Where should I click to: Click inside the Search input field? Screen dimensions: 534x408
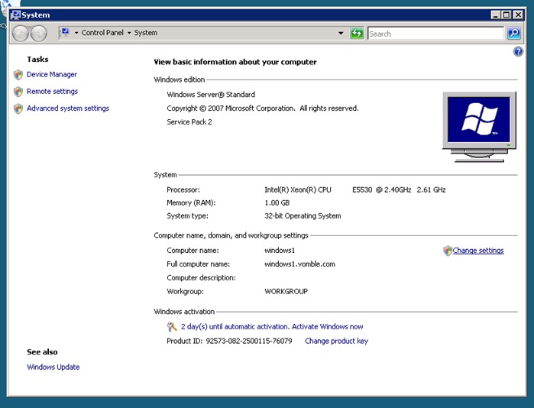coord(434,34)
